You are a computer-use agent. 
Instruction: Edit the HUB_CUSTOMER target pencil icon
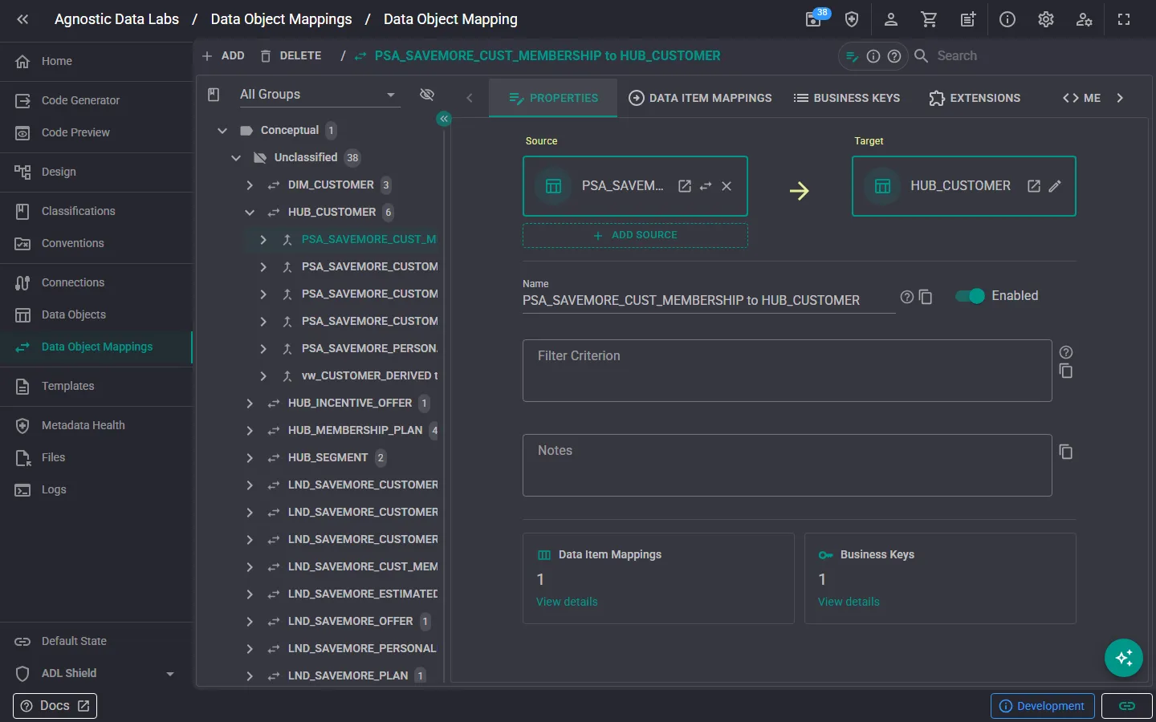click(1055, 186)
